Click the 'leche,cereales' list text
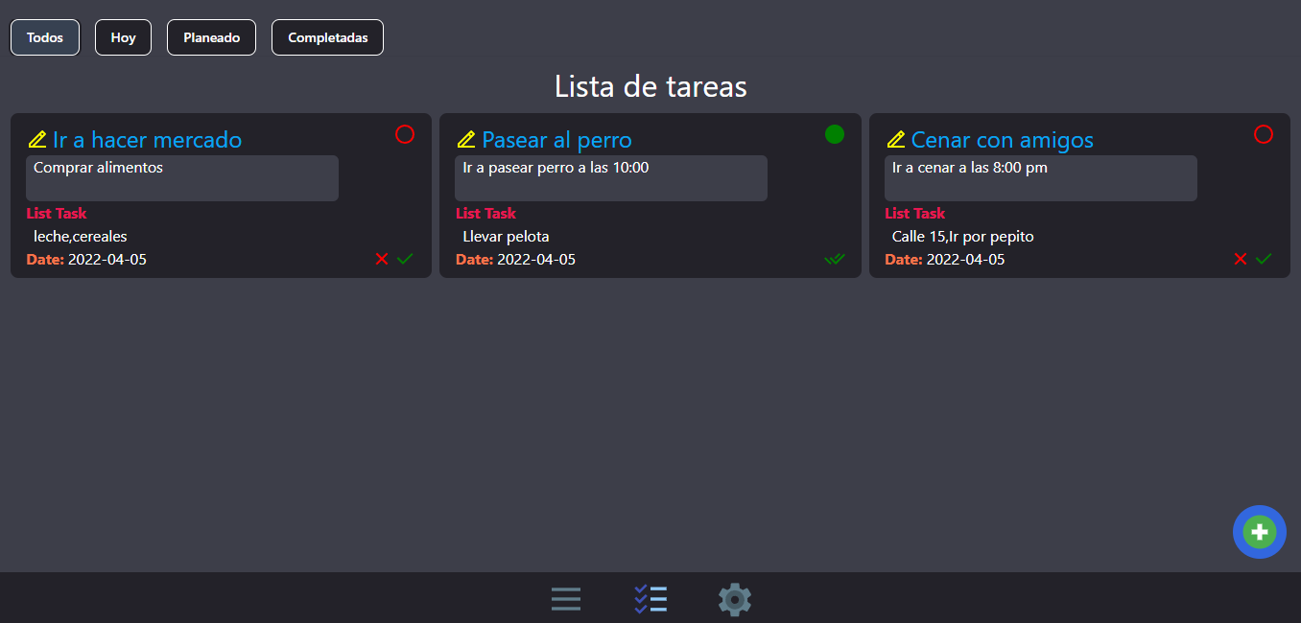This screenshot has height=623, width=1301. [x=81, y=236]
